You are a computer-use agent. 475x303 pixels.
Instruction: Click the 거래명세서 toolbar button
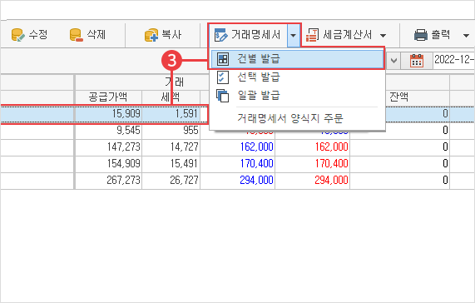pos(248,35)
